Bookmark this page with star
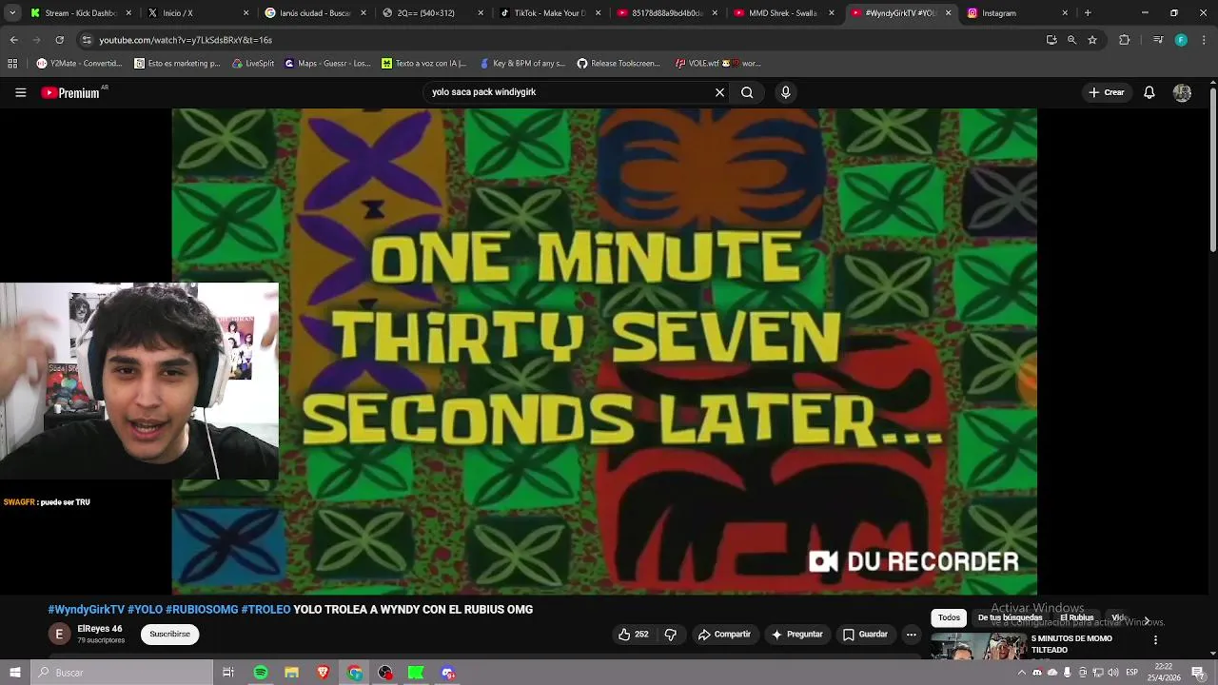The width and height of the screenshot is (1218, 685). pos(1092,40)
